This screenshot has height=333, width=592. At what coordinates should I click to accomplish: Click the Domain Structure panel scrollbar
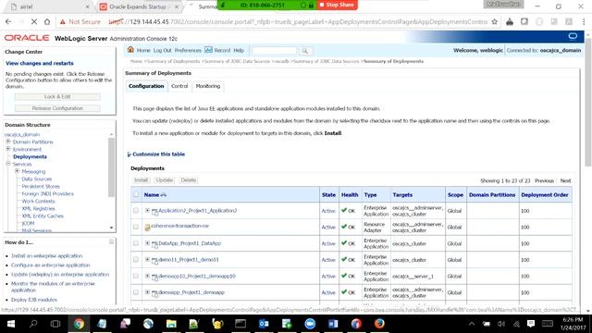coord(111,167)
